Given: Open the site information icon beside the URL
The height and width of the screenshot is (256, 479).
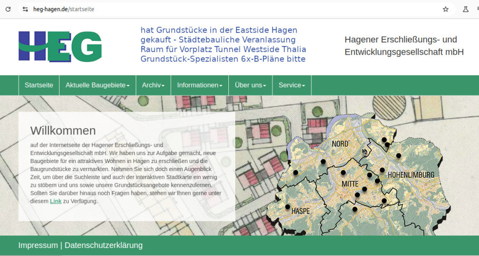Looking at the screenshot, I should click(25, 9).
